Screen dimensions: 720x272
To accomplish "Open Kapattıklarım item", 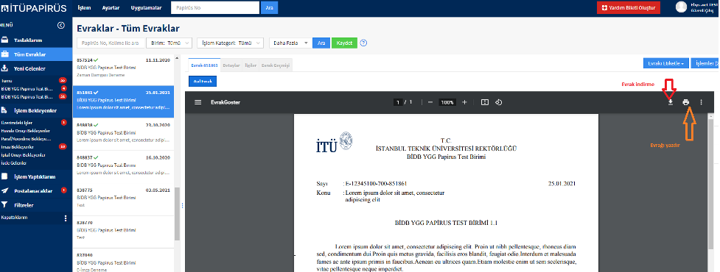I will 14,218.
